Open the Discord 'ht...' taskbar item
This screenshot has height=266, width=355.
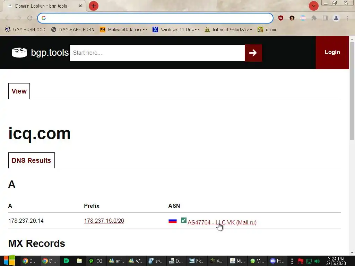coord(277,261)
